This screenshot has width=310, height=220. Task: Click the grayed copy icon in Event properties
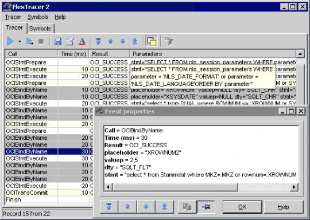187,207
